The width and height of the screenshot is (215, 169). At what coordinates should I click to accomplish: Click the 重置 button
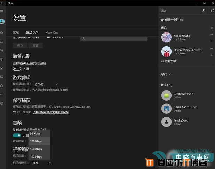(35, 45)
